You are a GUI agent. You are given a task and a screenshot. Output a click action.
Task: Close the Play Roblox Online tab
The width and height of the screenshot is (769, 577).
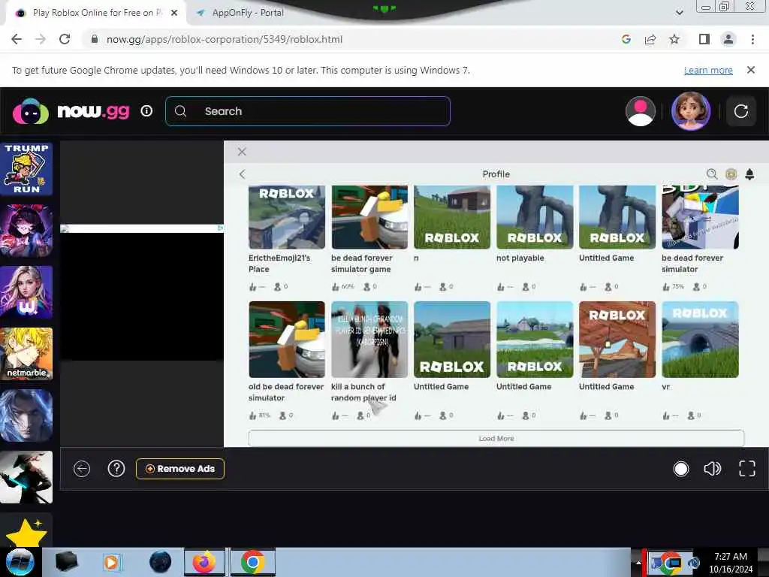[x=174, y=13]
